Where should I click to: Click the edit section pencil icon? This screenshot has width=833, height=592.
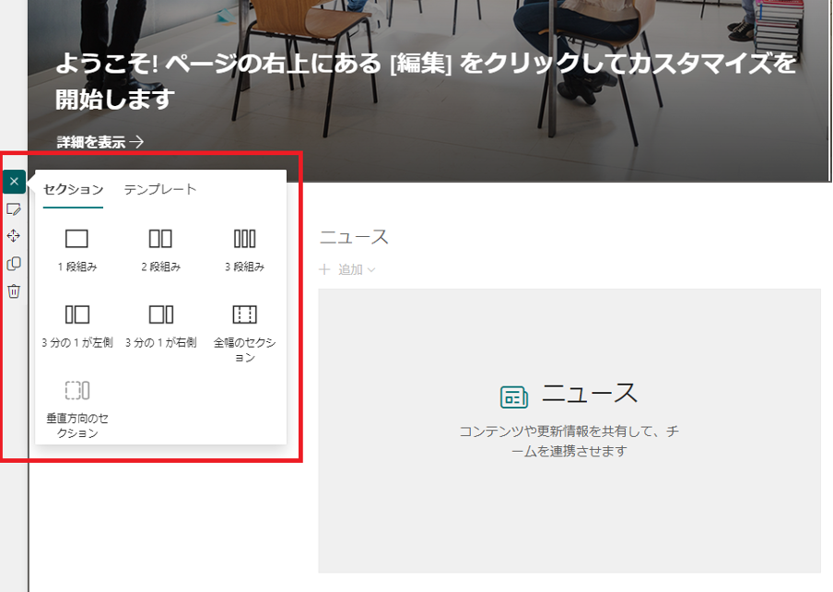click(14, 209)
